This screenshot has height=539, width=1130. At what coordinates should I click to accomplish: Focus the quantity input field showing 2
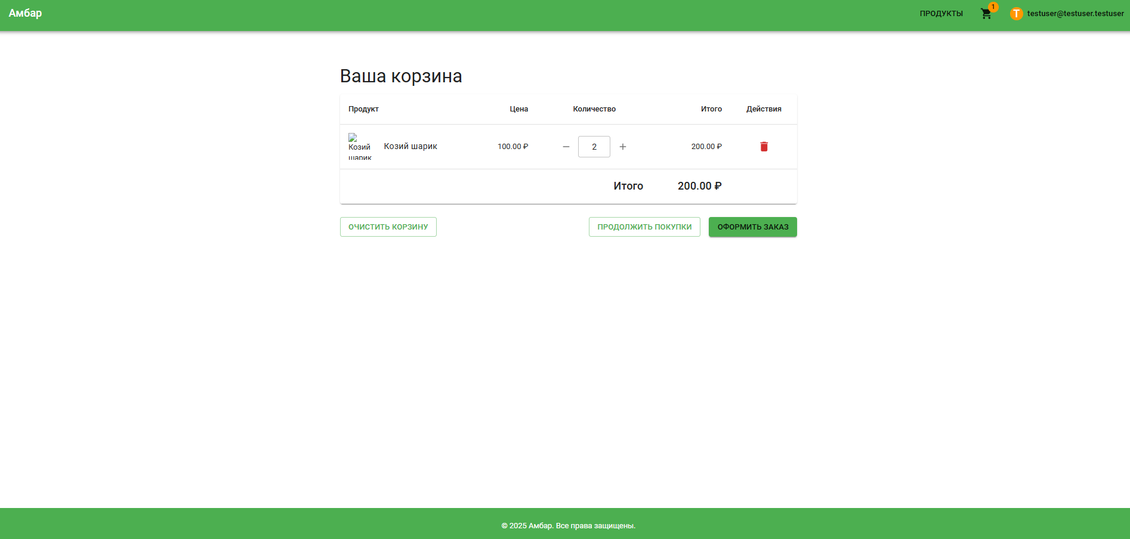click(x=594, y=147)
